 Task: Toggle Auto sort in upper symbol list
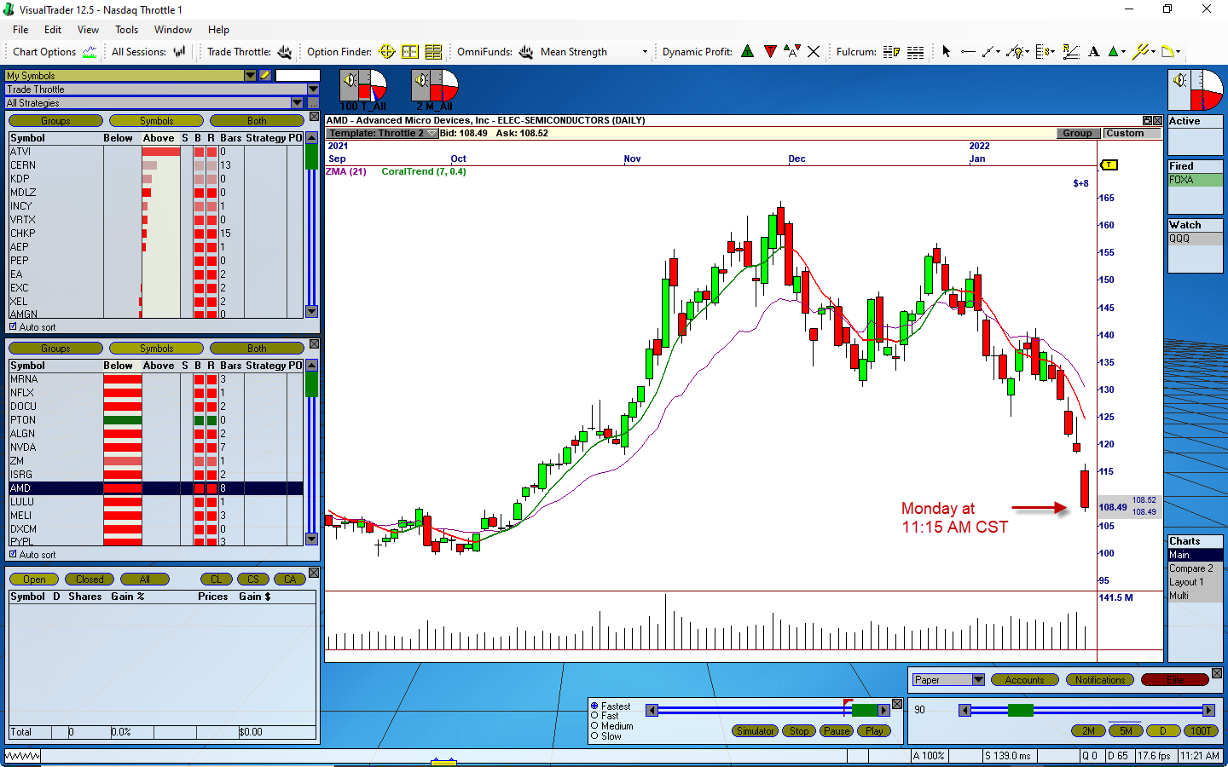(13, 326)
